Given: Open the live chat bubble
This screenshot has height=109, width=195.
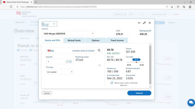Looking at the screenshot, I should coord(191,102).
